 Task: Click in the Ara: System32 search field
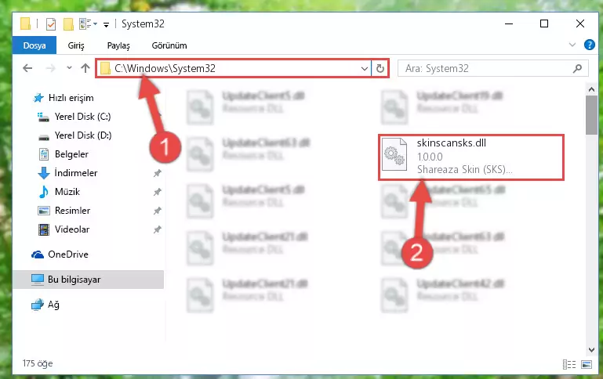coord(486,68)
